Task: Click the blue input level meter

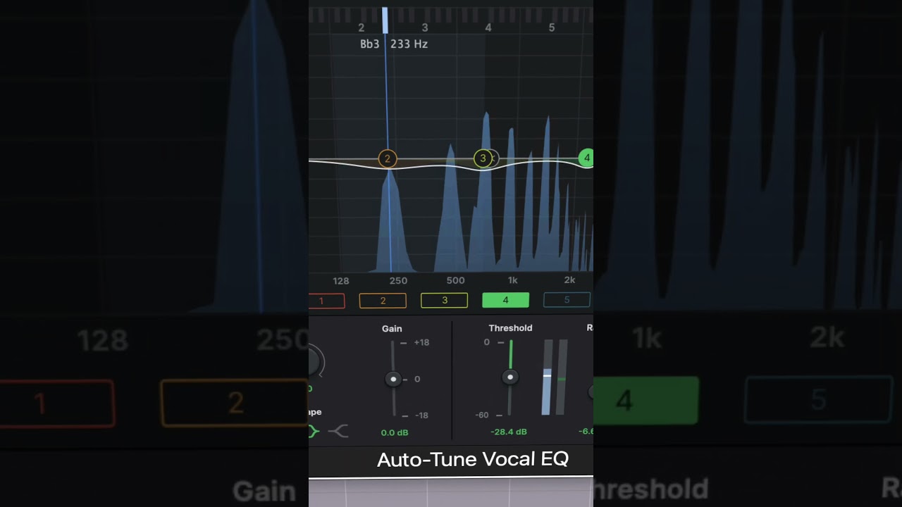Action: [547, 377]
